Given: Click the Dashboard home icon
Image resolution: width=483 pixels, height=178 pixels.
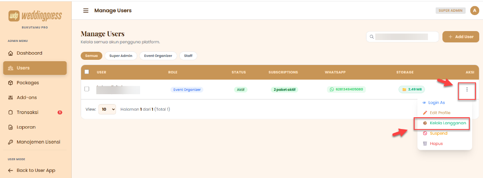Looking at the screenshot, I should click(10, 53).
